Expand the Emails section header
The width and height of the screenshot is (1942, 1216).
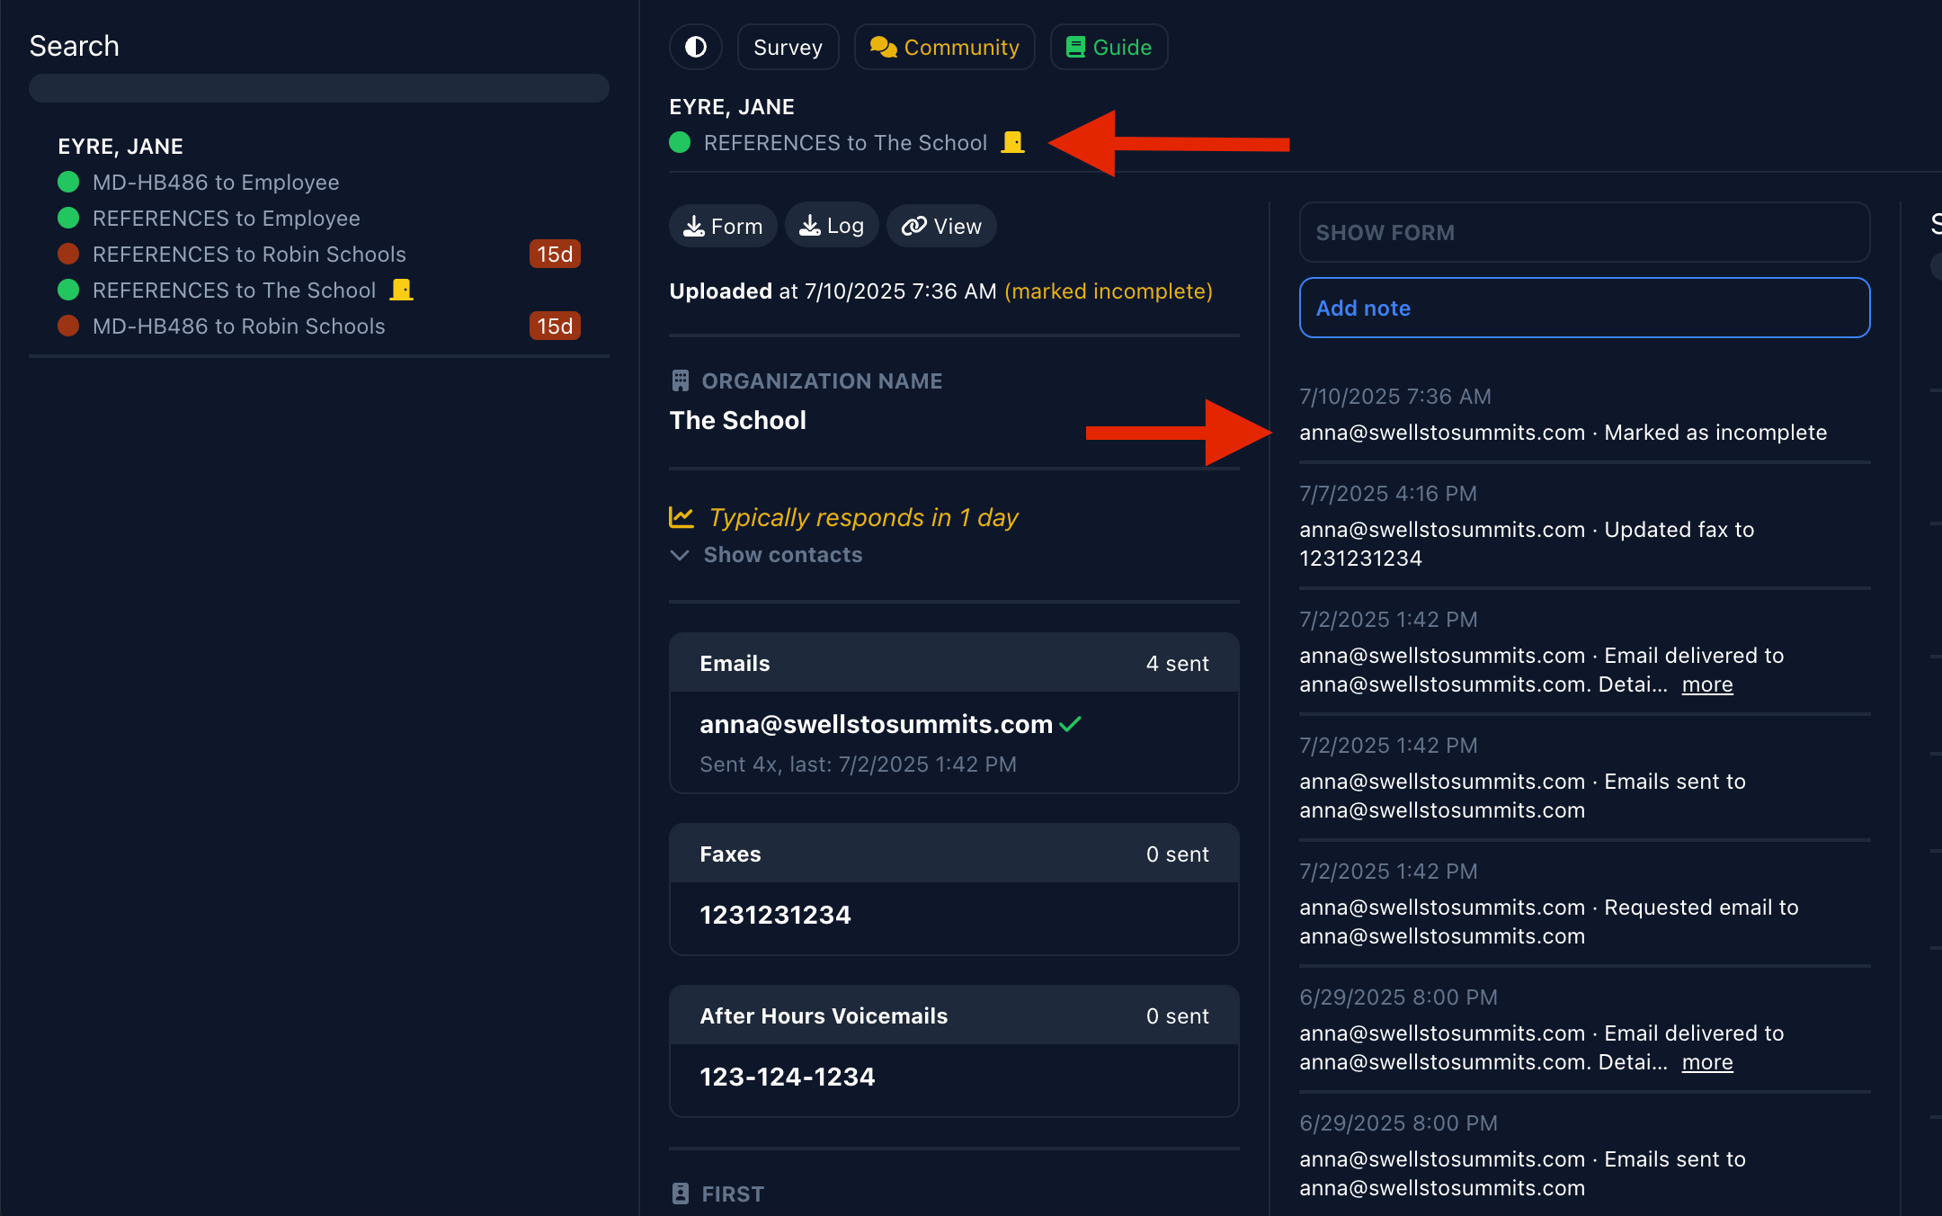click(953, 664)
